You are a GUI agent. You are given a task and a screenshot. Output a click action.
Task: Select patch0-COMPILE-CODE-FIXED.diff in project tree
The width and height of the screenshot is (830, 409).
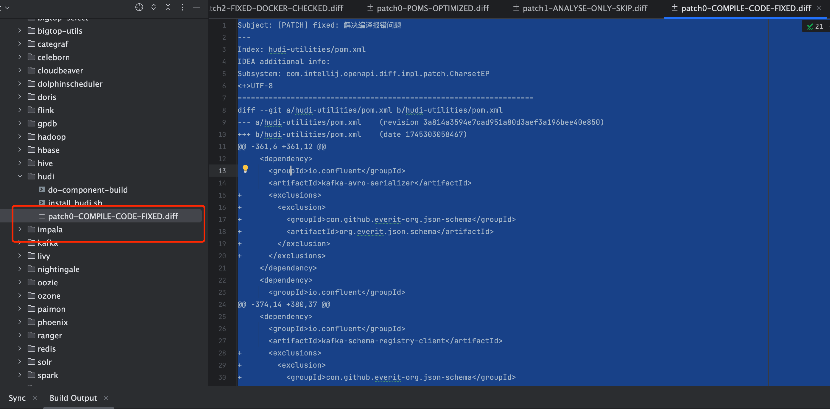pos(108,216)
